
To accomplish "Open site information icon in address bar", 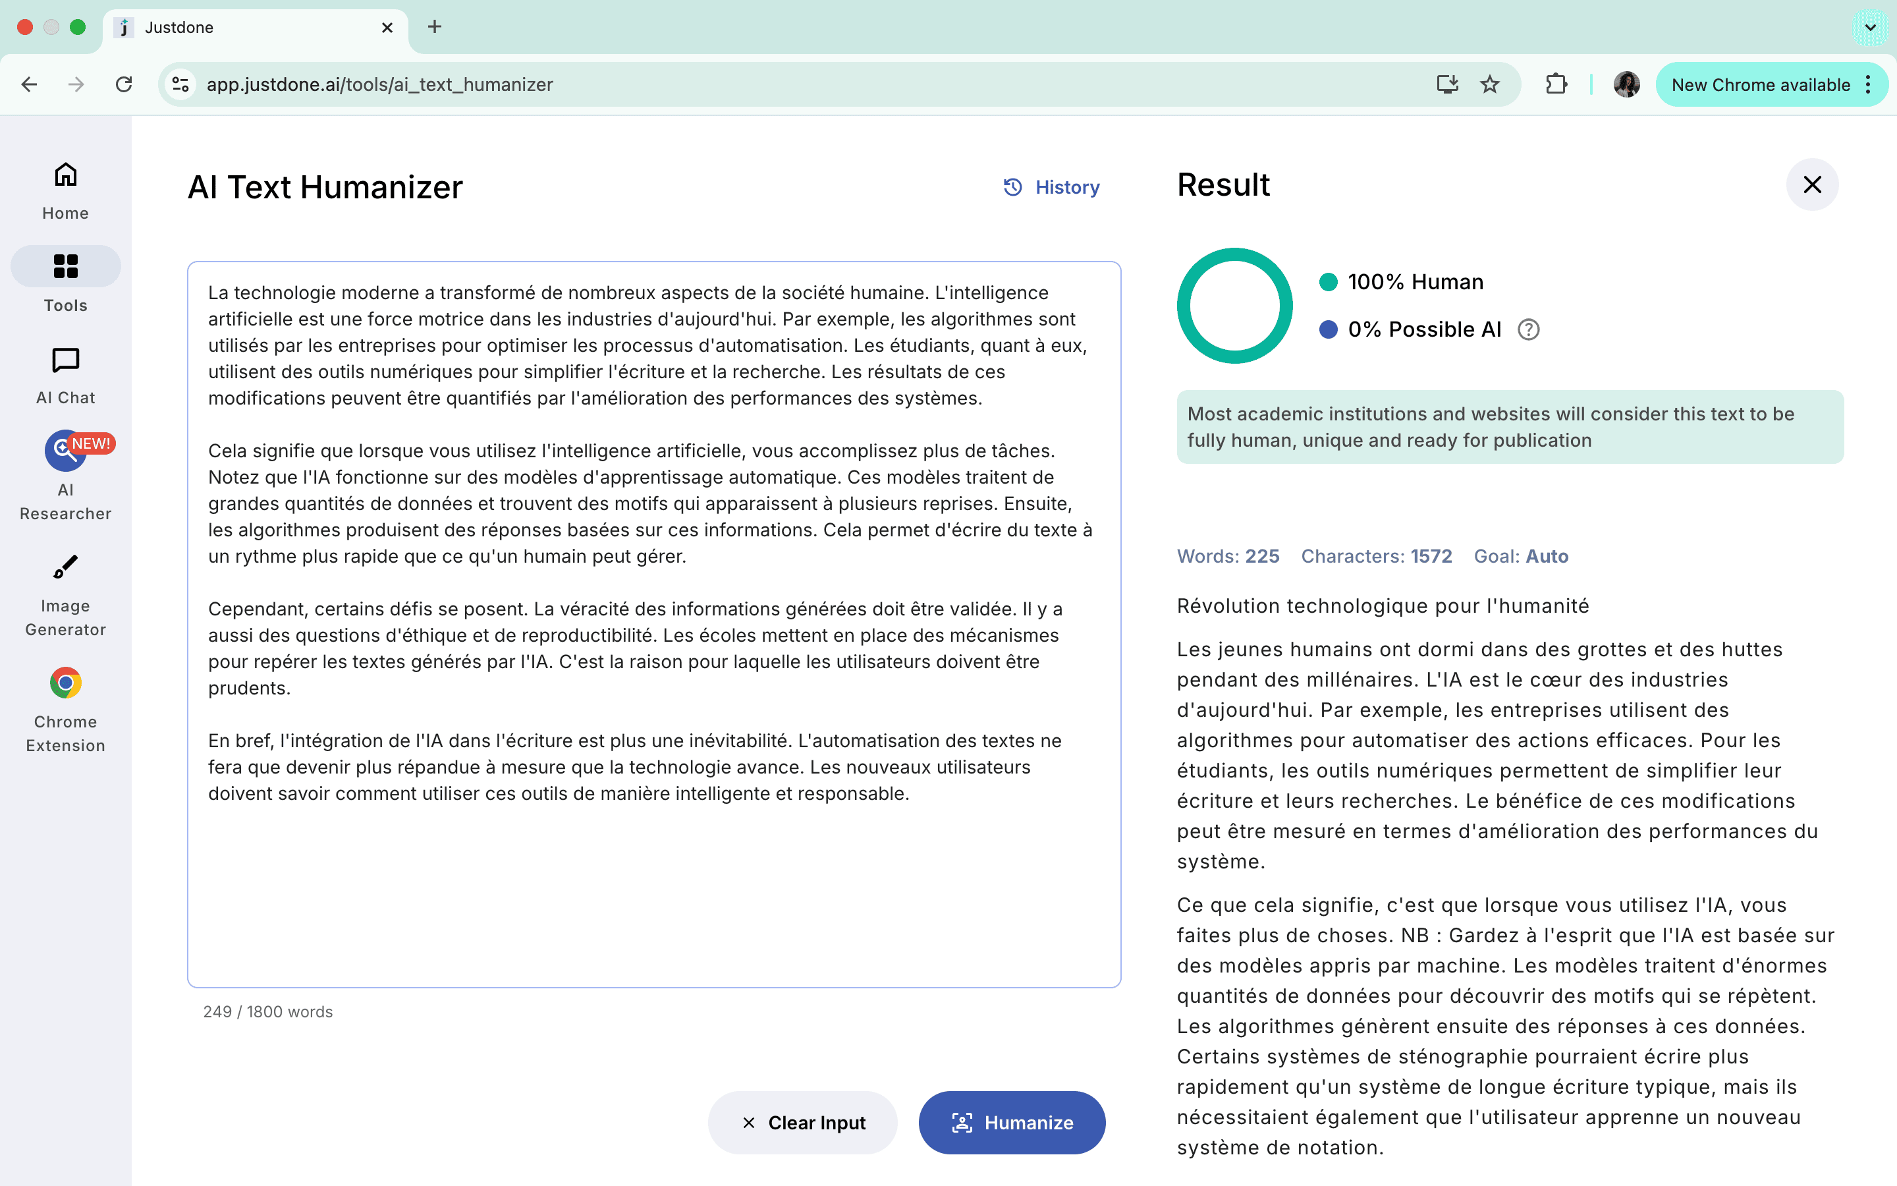I will click(x=181, y=84).
